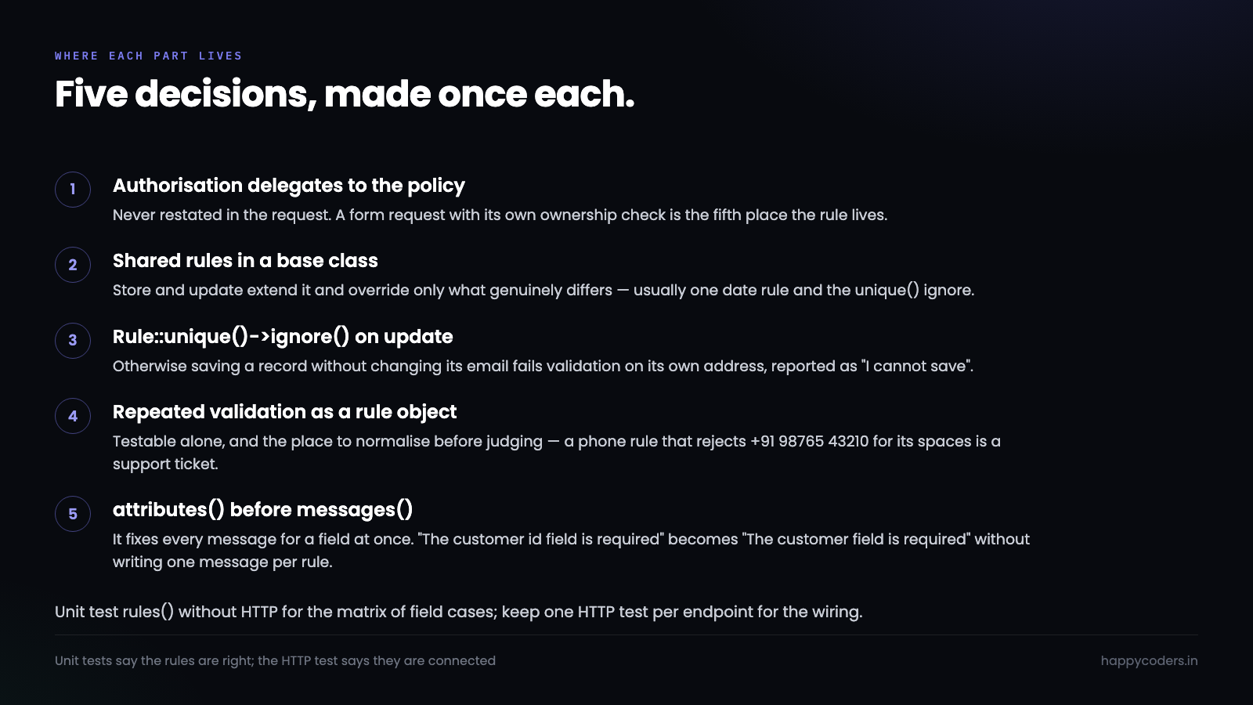Select heading 'Shared rules in a base class'
Screen dimensions: 1253x705
coord(245,261)
